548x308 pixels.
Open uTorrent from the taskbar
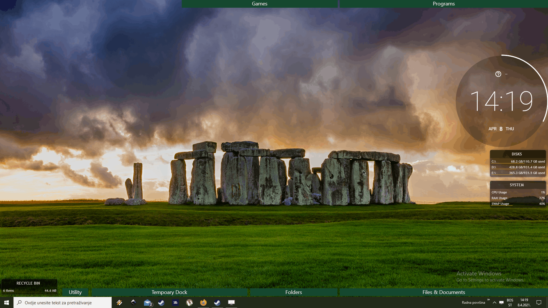pos(189,303)
